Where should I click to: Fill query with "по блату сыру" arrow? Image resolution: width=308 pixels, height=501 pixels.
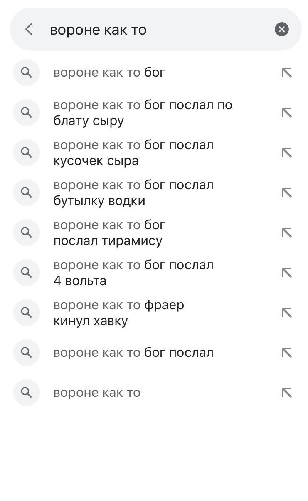pyautogui.click(x=286, y=113)
